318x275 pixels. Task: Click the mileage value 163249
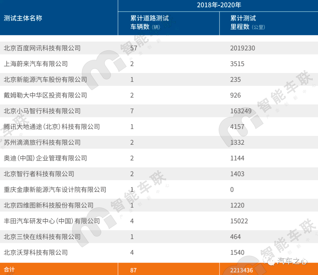(x=241, y=111)
